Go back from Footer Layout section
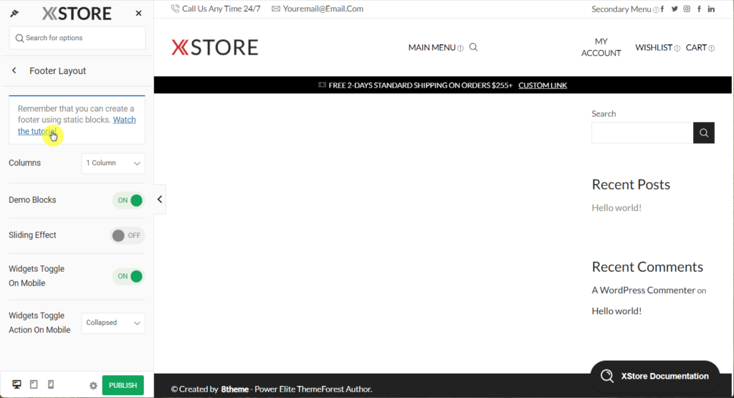Image resolution: width=734 pixels, height=398 pixels. [x=14, y=71]
